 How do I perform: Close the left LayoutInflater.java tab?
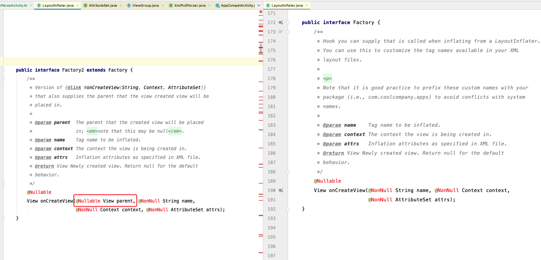point(78,5)
